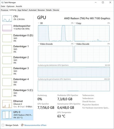Select Datenträger 0 (D:) in sidebar
Screen dimensions: 114x129
(17, 38)
